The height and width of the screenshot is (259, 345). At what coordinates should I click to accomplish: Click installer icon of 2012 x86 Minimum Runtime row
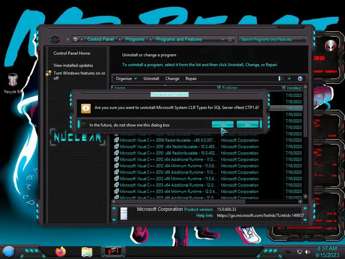(116, 179)
